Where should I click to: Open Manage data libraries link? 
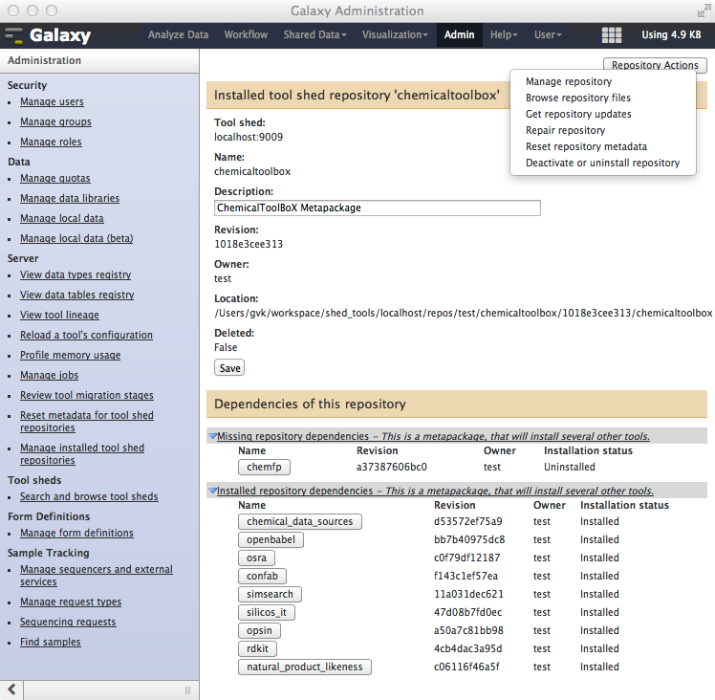pyautogui.click(x=70, y=199)
